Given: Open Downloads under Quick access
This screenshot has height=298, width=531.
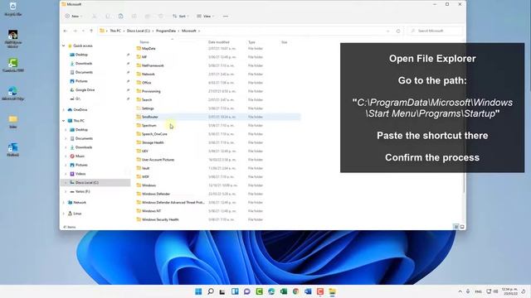Looking at the screenshot, I should pos(84,63).
